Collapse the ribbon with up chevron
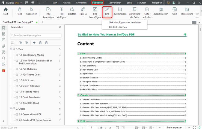The height and width of the screenshot is (129, 202). click(x=199, y=23)
